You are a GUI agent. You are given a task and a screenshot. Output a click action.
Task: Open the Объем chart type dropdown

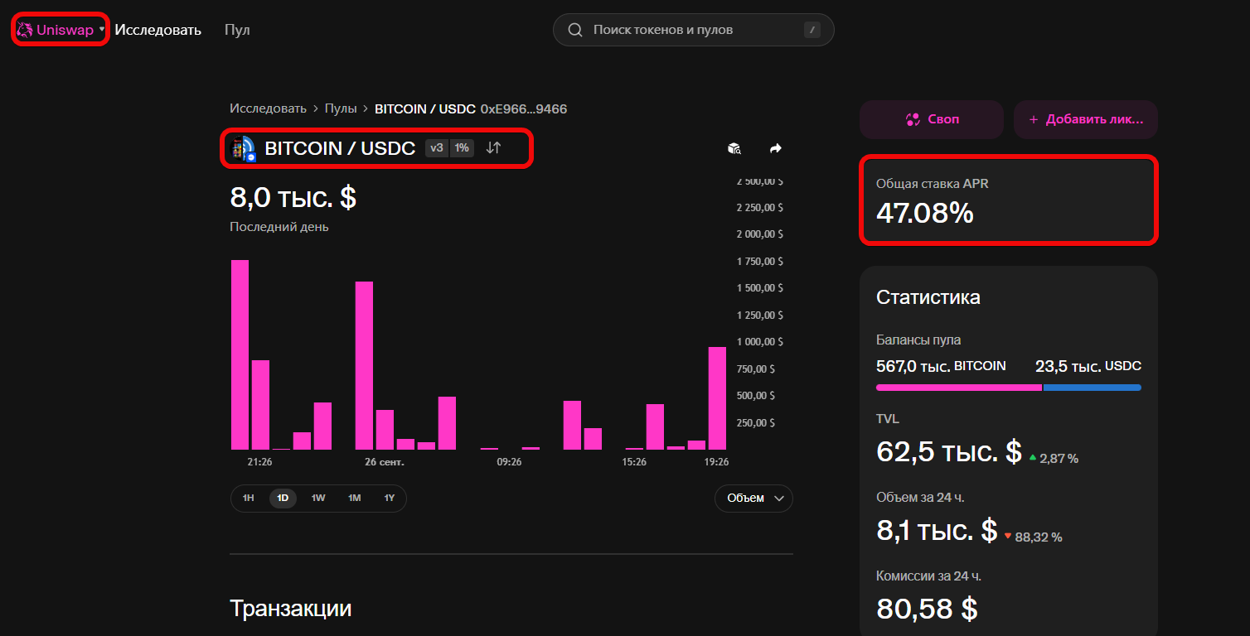(x=753, y=499)
